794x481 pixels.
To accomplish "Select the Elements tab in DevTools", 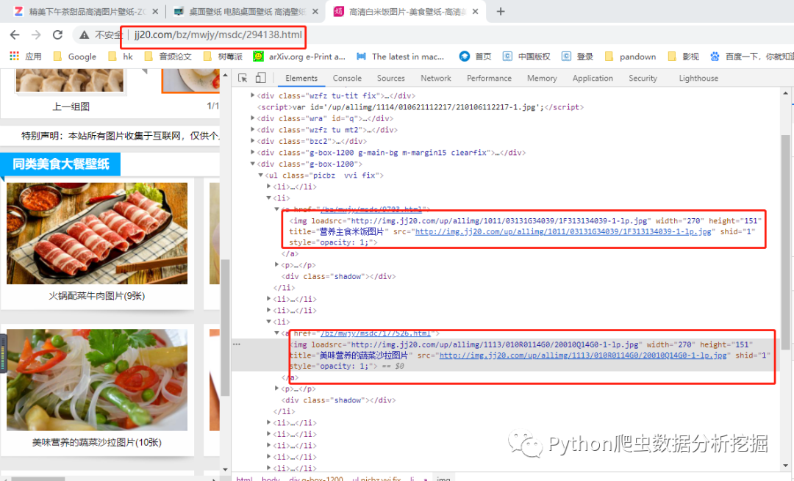I will 301,78.
